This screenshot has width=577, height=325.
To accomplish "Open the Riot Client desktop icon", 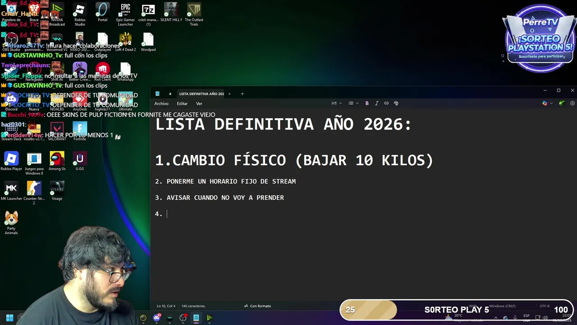I will tap(103, 72).
